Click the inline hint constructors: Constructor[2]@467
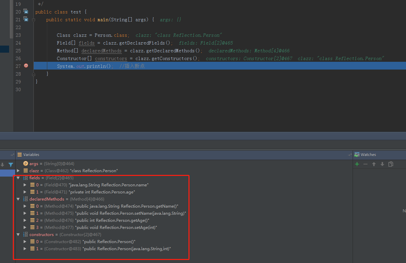This screenshot has height=263, width=406. pyautogui.click(x=249, y=58)
